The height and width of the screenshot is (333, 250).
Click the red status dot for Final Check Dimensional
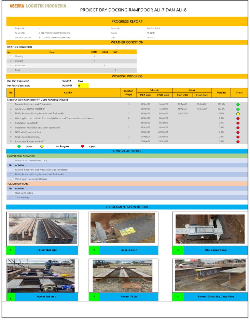(238, 137)
